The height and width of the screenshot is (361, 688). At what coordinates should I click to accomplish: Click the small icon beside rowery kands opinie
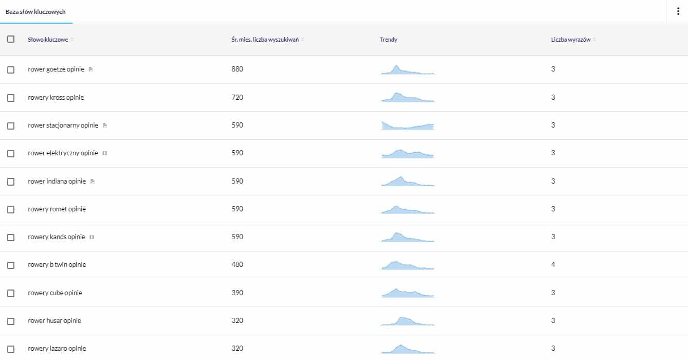click(x=92, y=237)
